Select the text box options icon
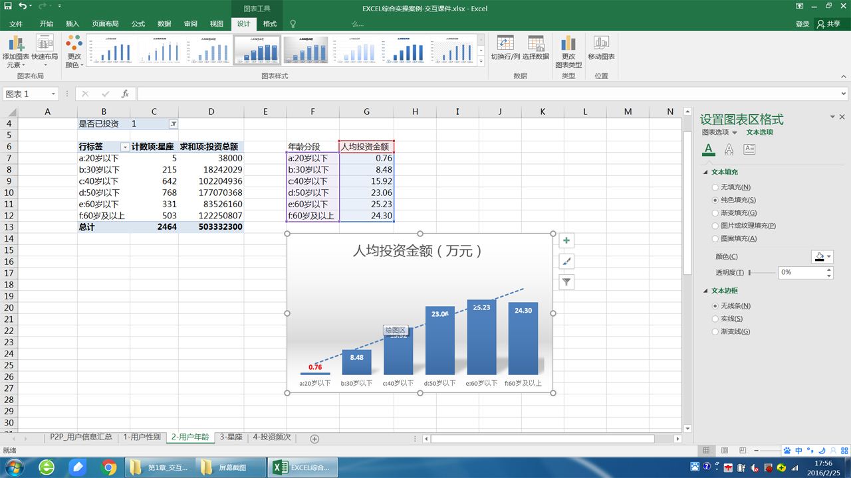851x478 pixels. [749, 149]
